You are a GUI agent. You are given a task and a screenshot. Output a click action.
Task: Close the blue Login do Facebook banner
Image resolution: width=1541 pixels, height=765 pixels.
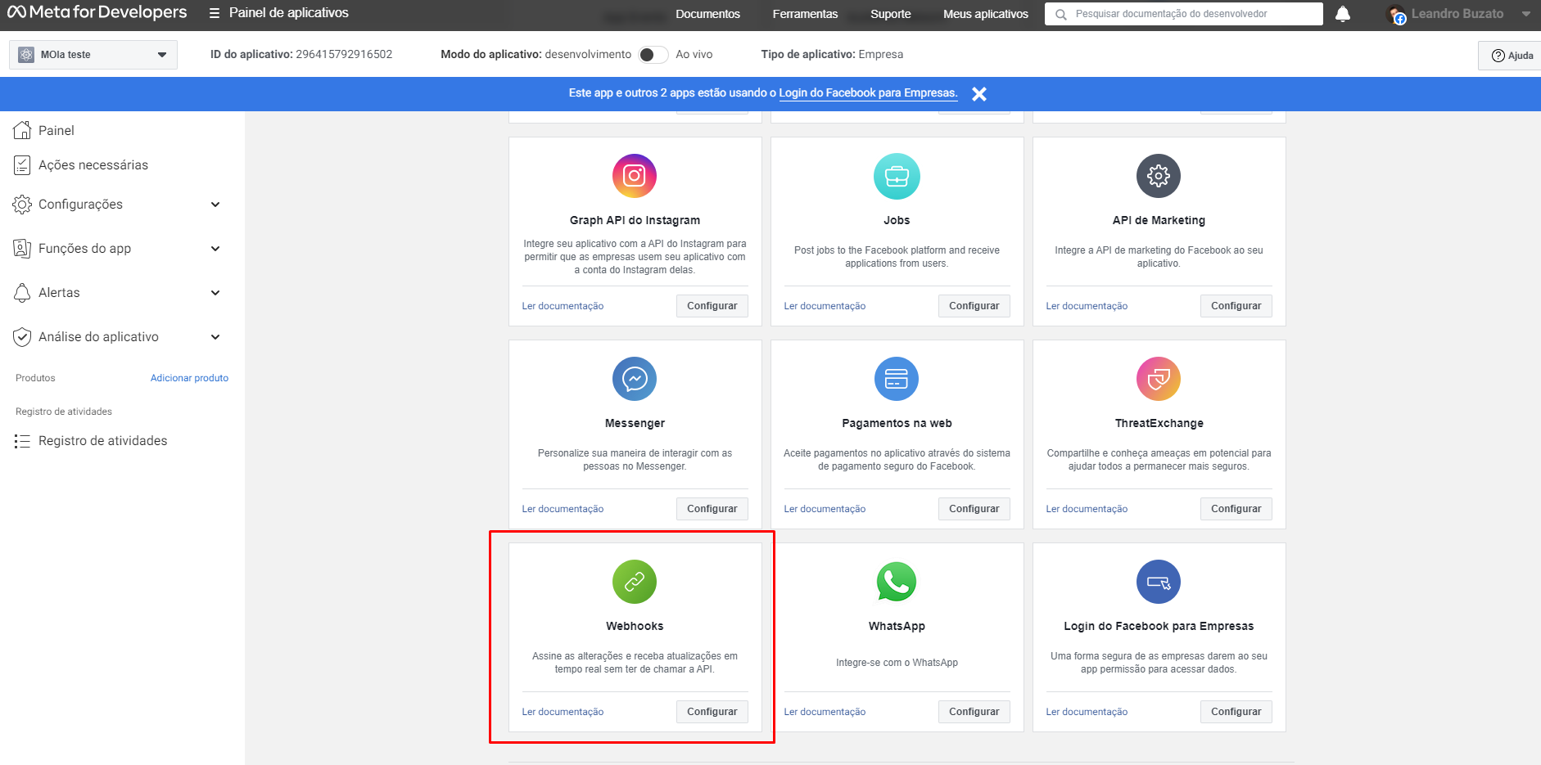(978, 93)
